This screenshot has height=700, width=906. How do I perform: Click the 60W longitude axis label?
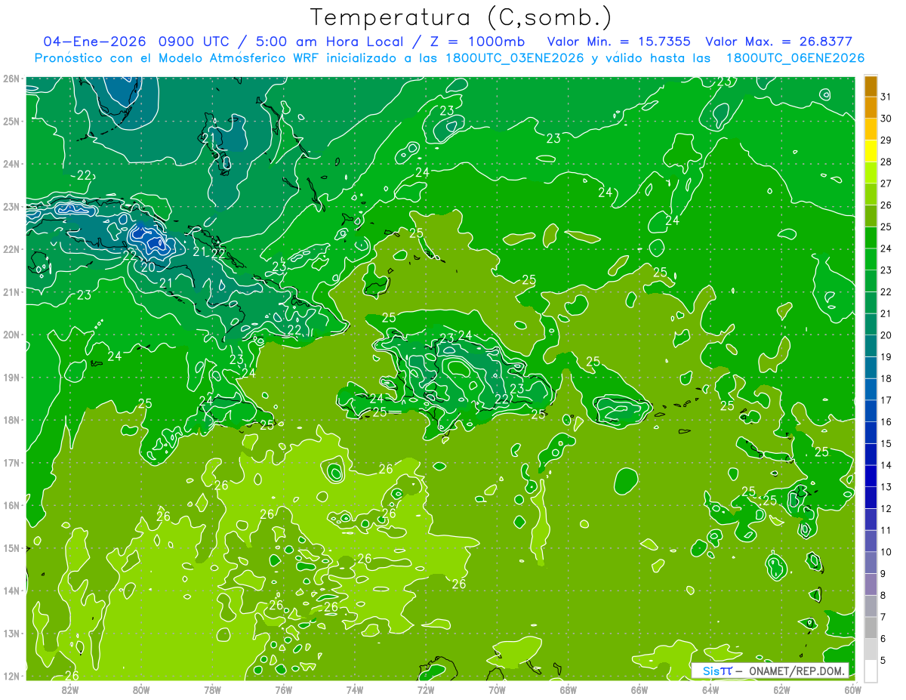click(852, 689)
